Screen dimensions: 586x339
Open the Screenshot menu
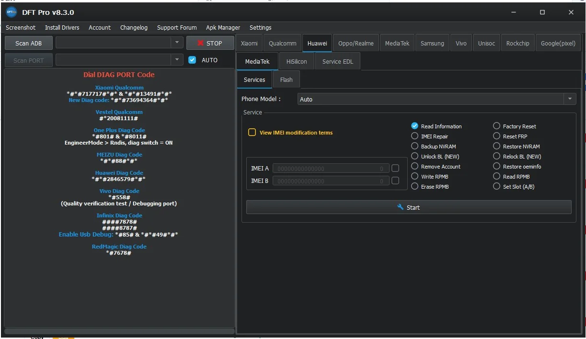21,27
